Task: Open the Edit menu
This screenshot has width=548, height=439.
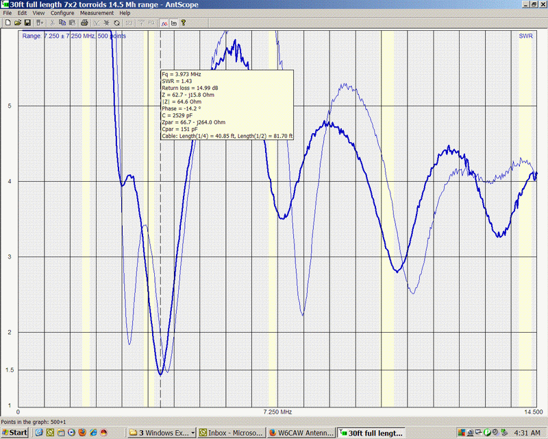Action: pos(22,13)
